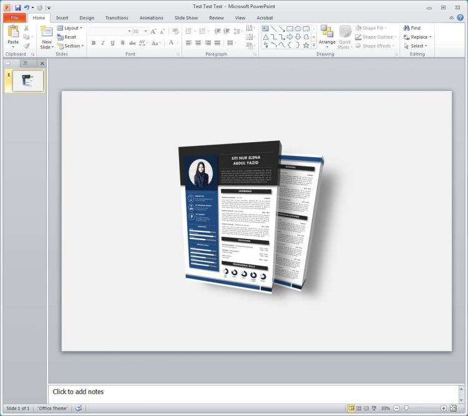Open the Layout dropdown
Screen dimensions: 468x416
pyautogui.click(x=69, y=28)
